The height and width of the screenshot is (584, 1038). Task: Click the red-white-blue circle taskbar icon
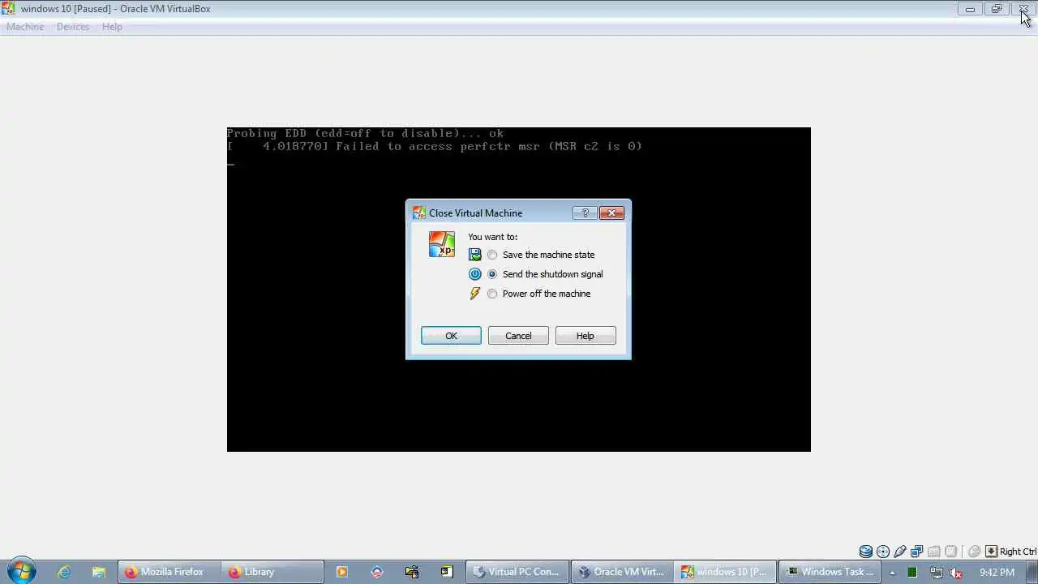(377, 572)
